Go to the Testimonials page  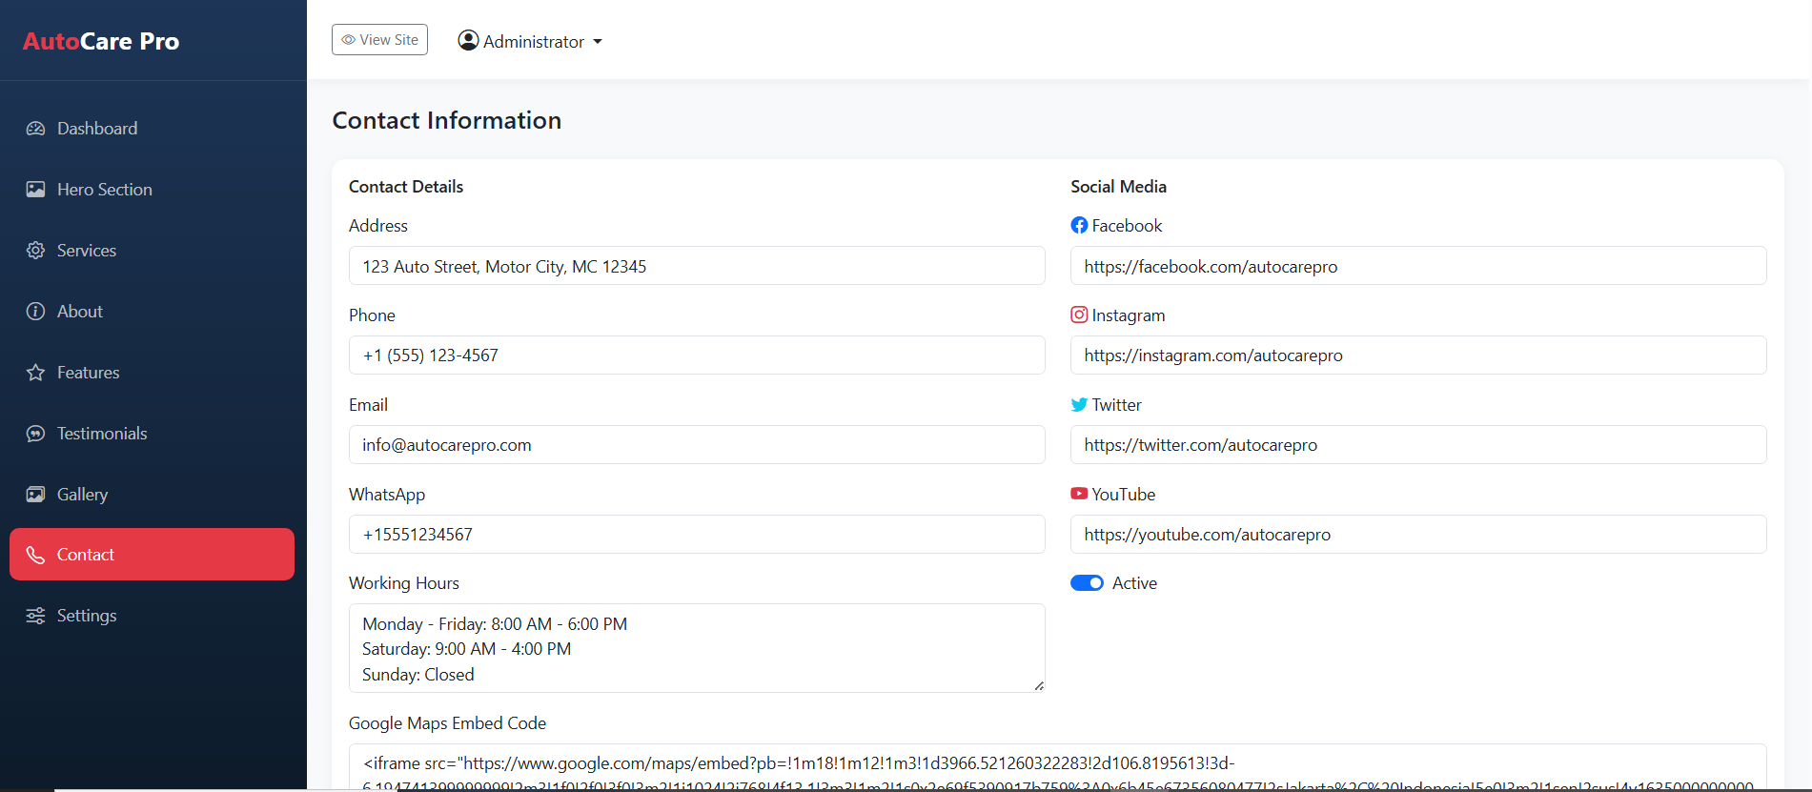(x=102, y=434)
